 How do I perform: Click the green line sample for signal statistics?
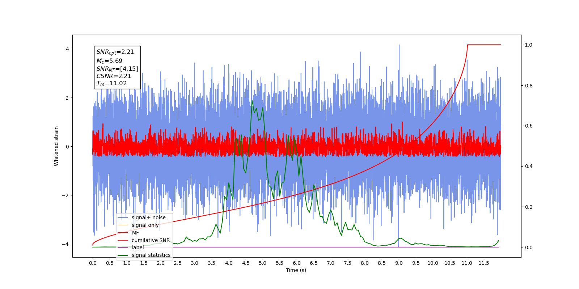(x=123, y=255)
